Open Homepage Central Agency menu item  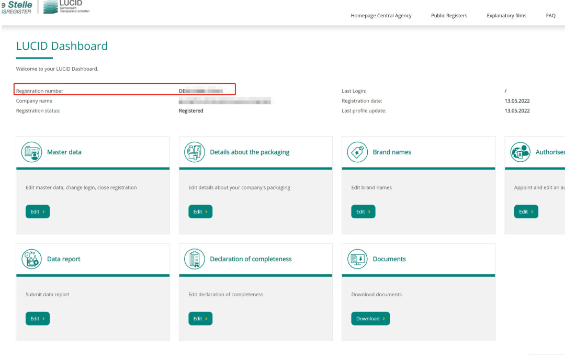point(381,16)
